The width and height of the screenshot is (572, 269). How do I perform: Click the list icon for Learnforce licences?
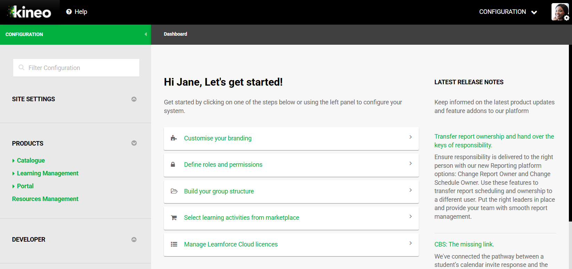coord(174,244)
